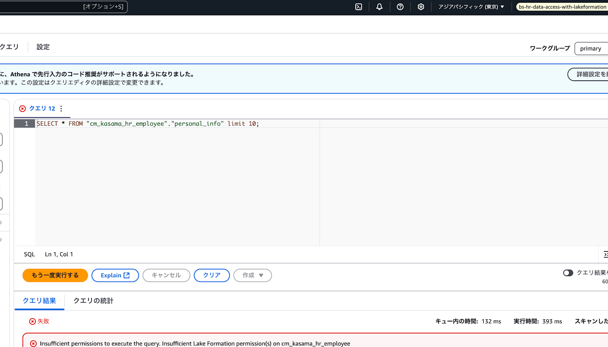Open the console settings gear

421,7
